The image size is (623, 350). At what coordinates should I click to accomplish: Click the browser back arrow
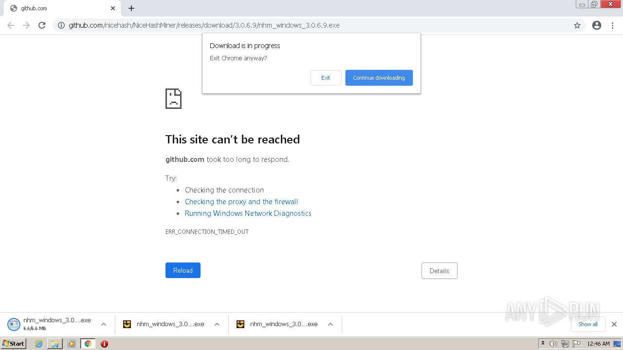[11, 25]
